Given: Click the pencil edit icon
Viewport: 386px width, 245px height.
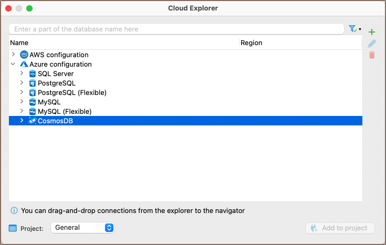Looking at the screenshot, I should (x=372, y=44).
